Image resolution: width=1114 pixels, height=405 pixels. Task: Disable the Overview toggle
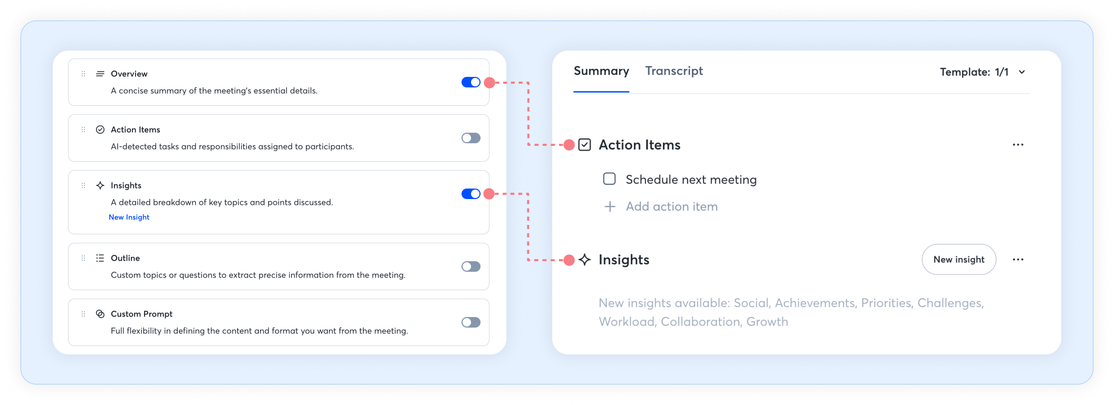470,82
